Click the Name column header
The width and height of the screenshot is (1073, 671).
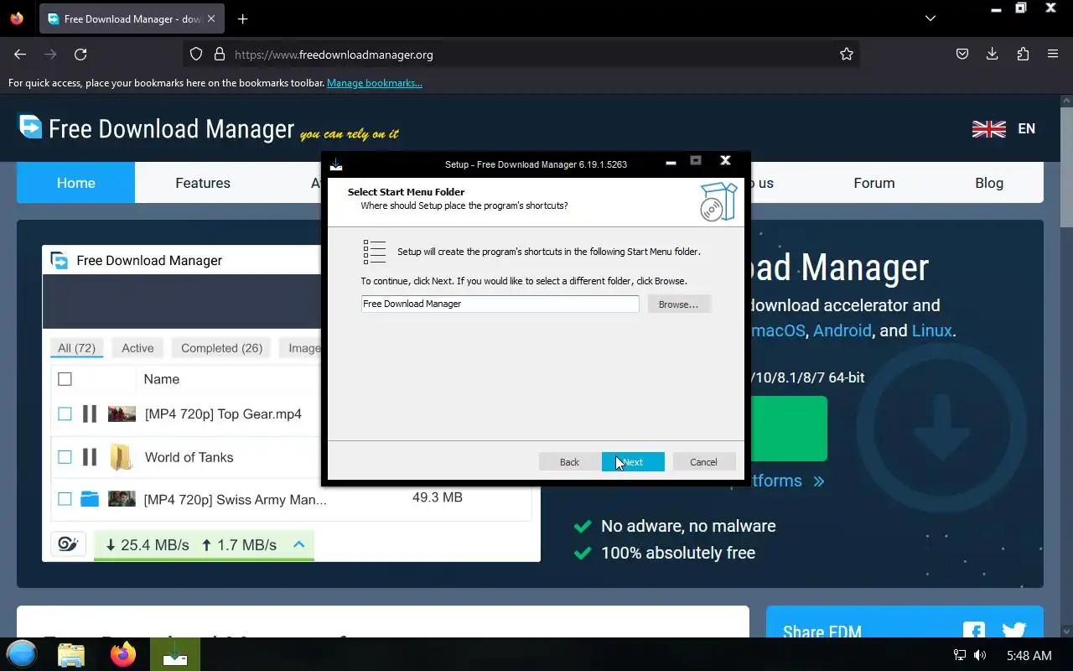tap(161, 379)
